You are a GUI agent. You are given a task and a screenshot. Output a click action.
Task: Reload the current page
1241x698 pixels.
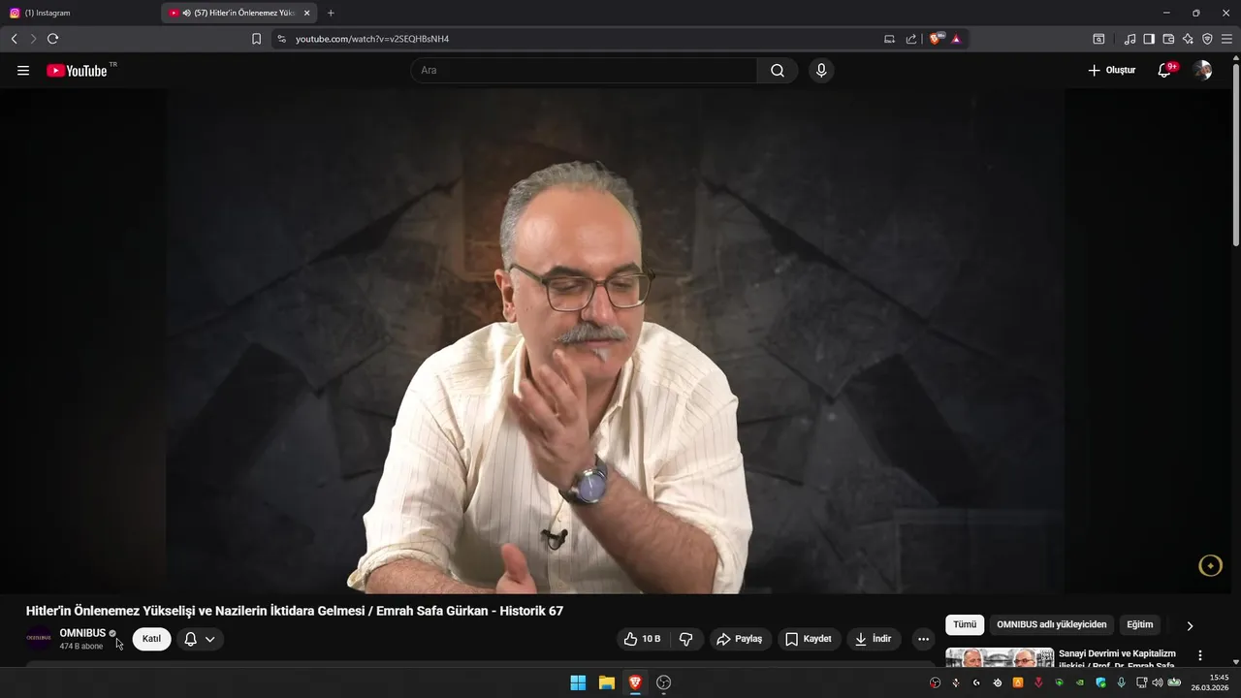click(x=53, y=39)
